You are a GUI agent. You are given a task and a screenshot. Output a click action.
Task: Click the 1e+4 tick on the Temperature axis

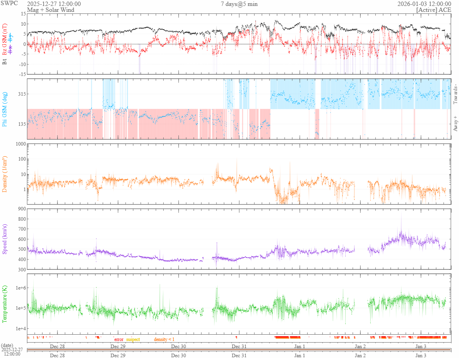[x=21, y=328]
